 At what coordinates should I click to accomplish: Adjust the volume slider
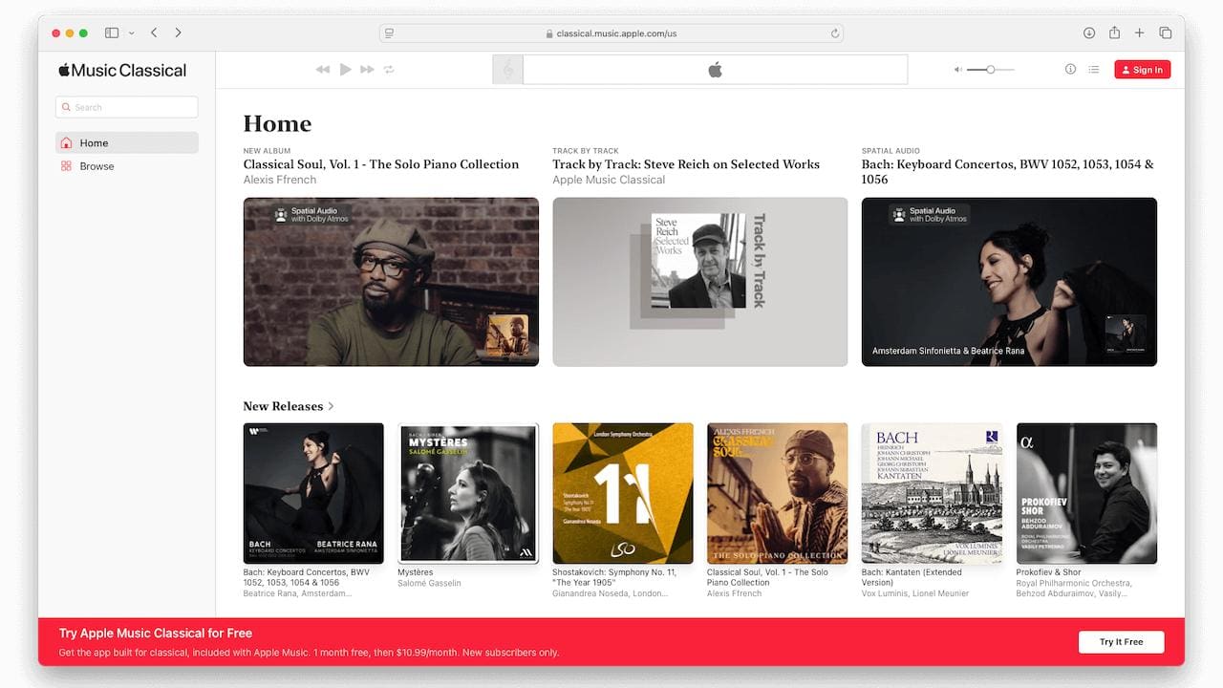[x=991, y=70]
